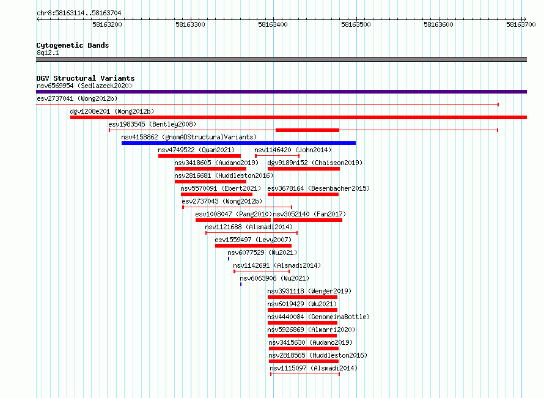544x398 pixels.
Task: Click the nsv3052140 (Fan2017) label
Action: pyautogui.click(x=309, y=214)
